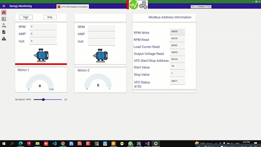Open Visual Studio from taskbar

(x=147, y=144)
